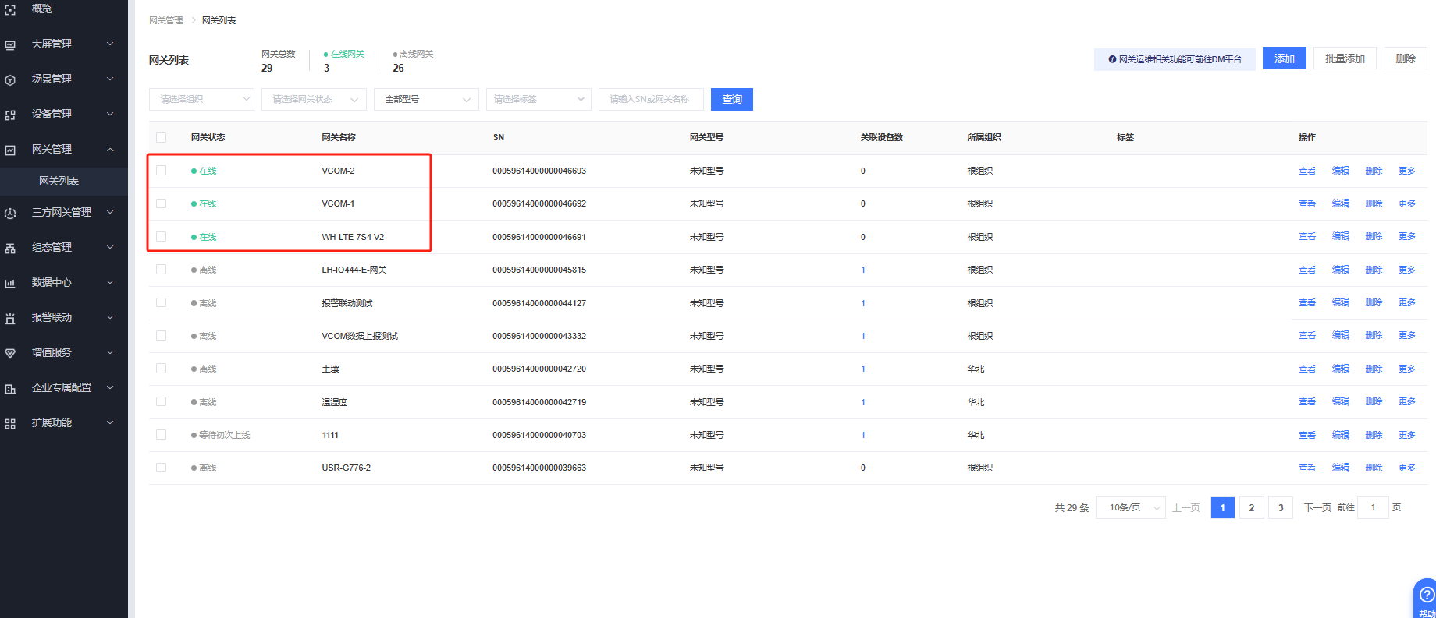
Task: Select the USR-G776-2 row checkbox
Action: coord(162,468)
